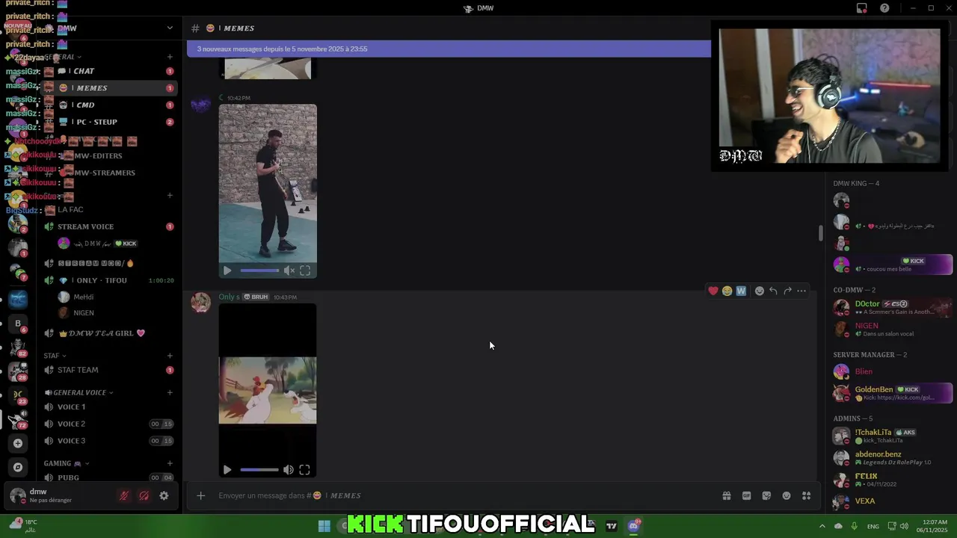Open the B server icon
957x538 pixels.
tap(18, 324)
